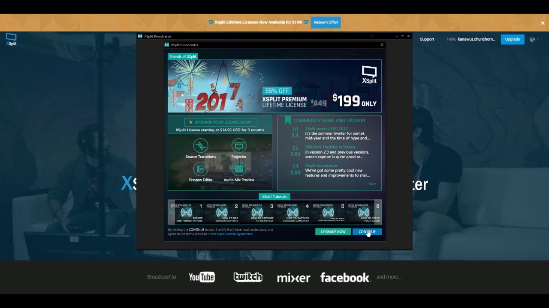Click the Mixer logo on the website
The image size is (549, 308).
tap(293, 278)
